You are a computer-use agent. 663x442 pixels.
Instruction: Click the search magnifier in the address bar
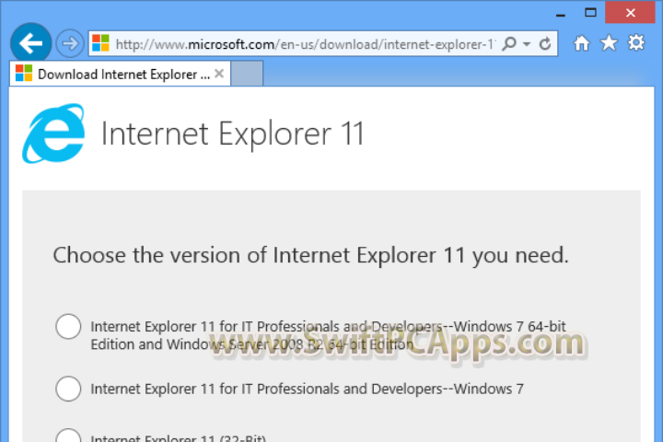[509, 43]
